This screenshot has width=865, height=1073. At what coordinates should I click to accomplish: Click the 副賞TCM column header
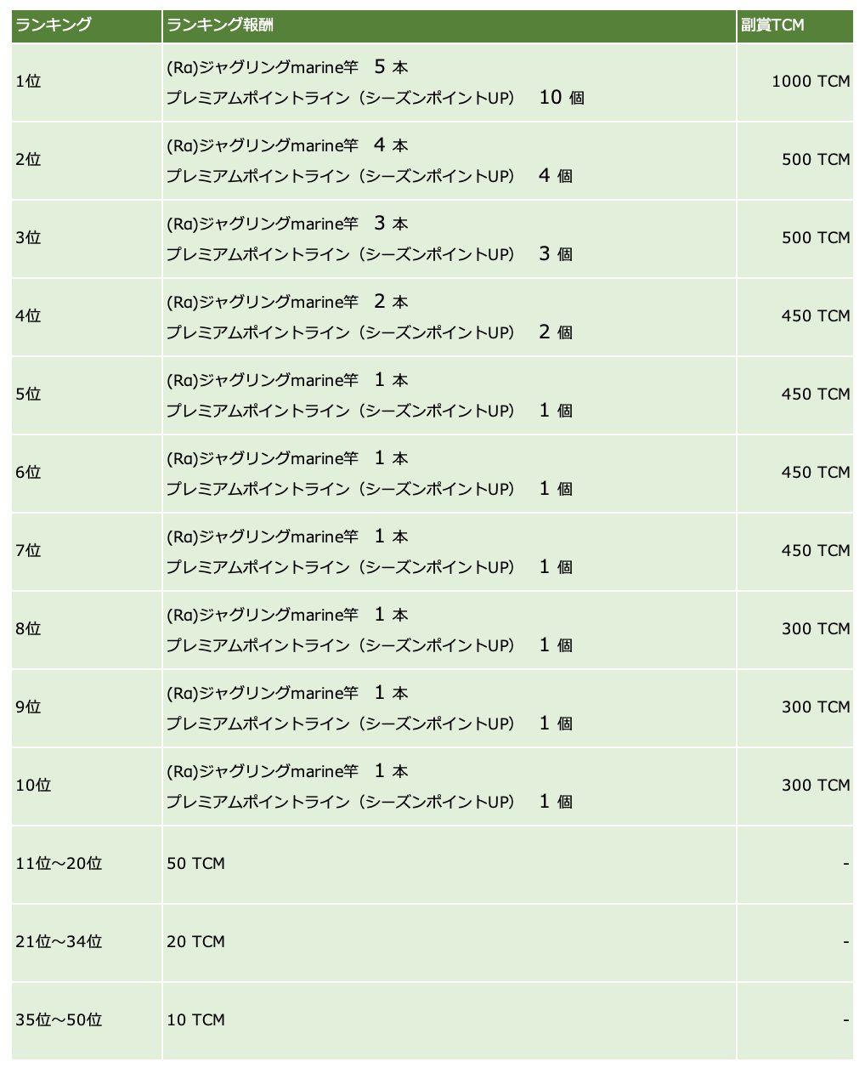(772, 26)
